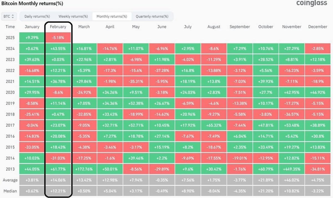
Task: Select the Average row label
Action: pyautogui.click(x=10, y=180)
